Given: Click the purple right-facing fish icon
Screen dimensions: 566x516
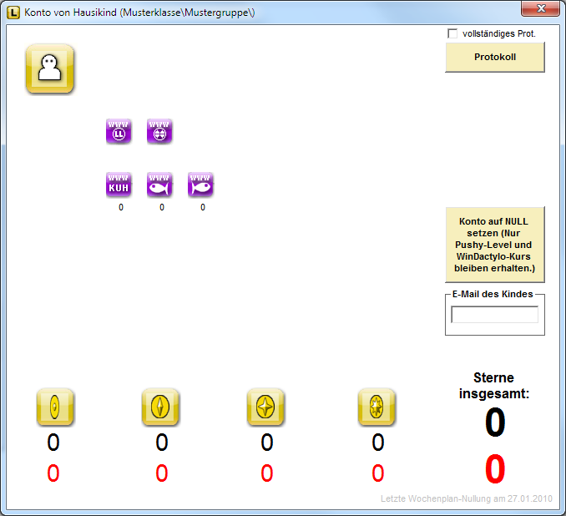Looking at the screenshot, I should coord(200,185).
